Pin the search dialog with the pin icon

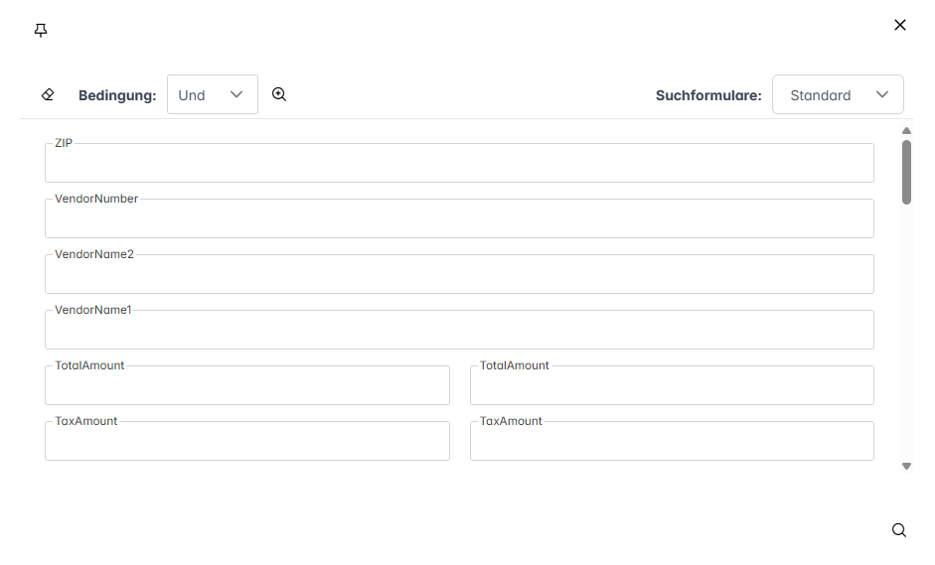pos(41,31)
